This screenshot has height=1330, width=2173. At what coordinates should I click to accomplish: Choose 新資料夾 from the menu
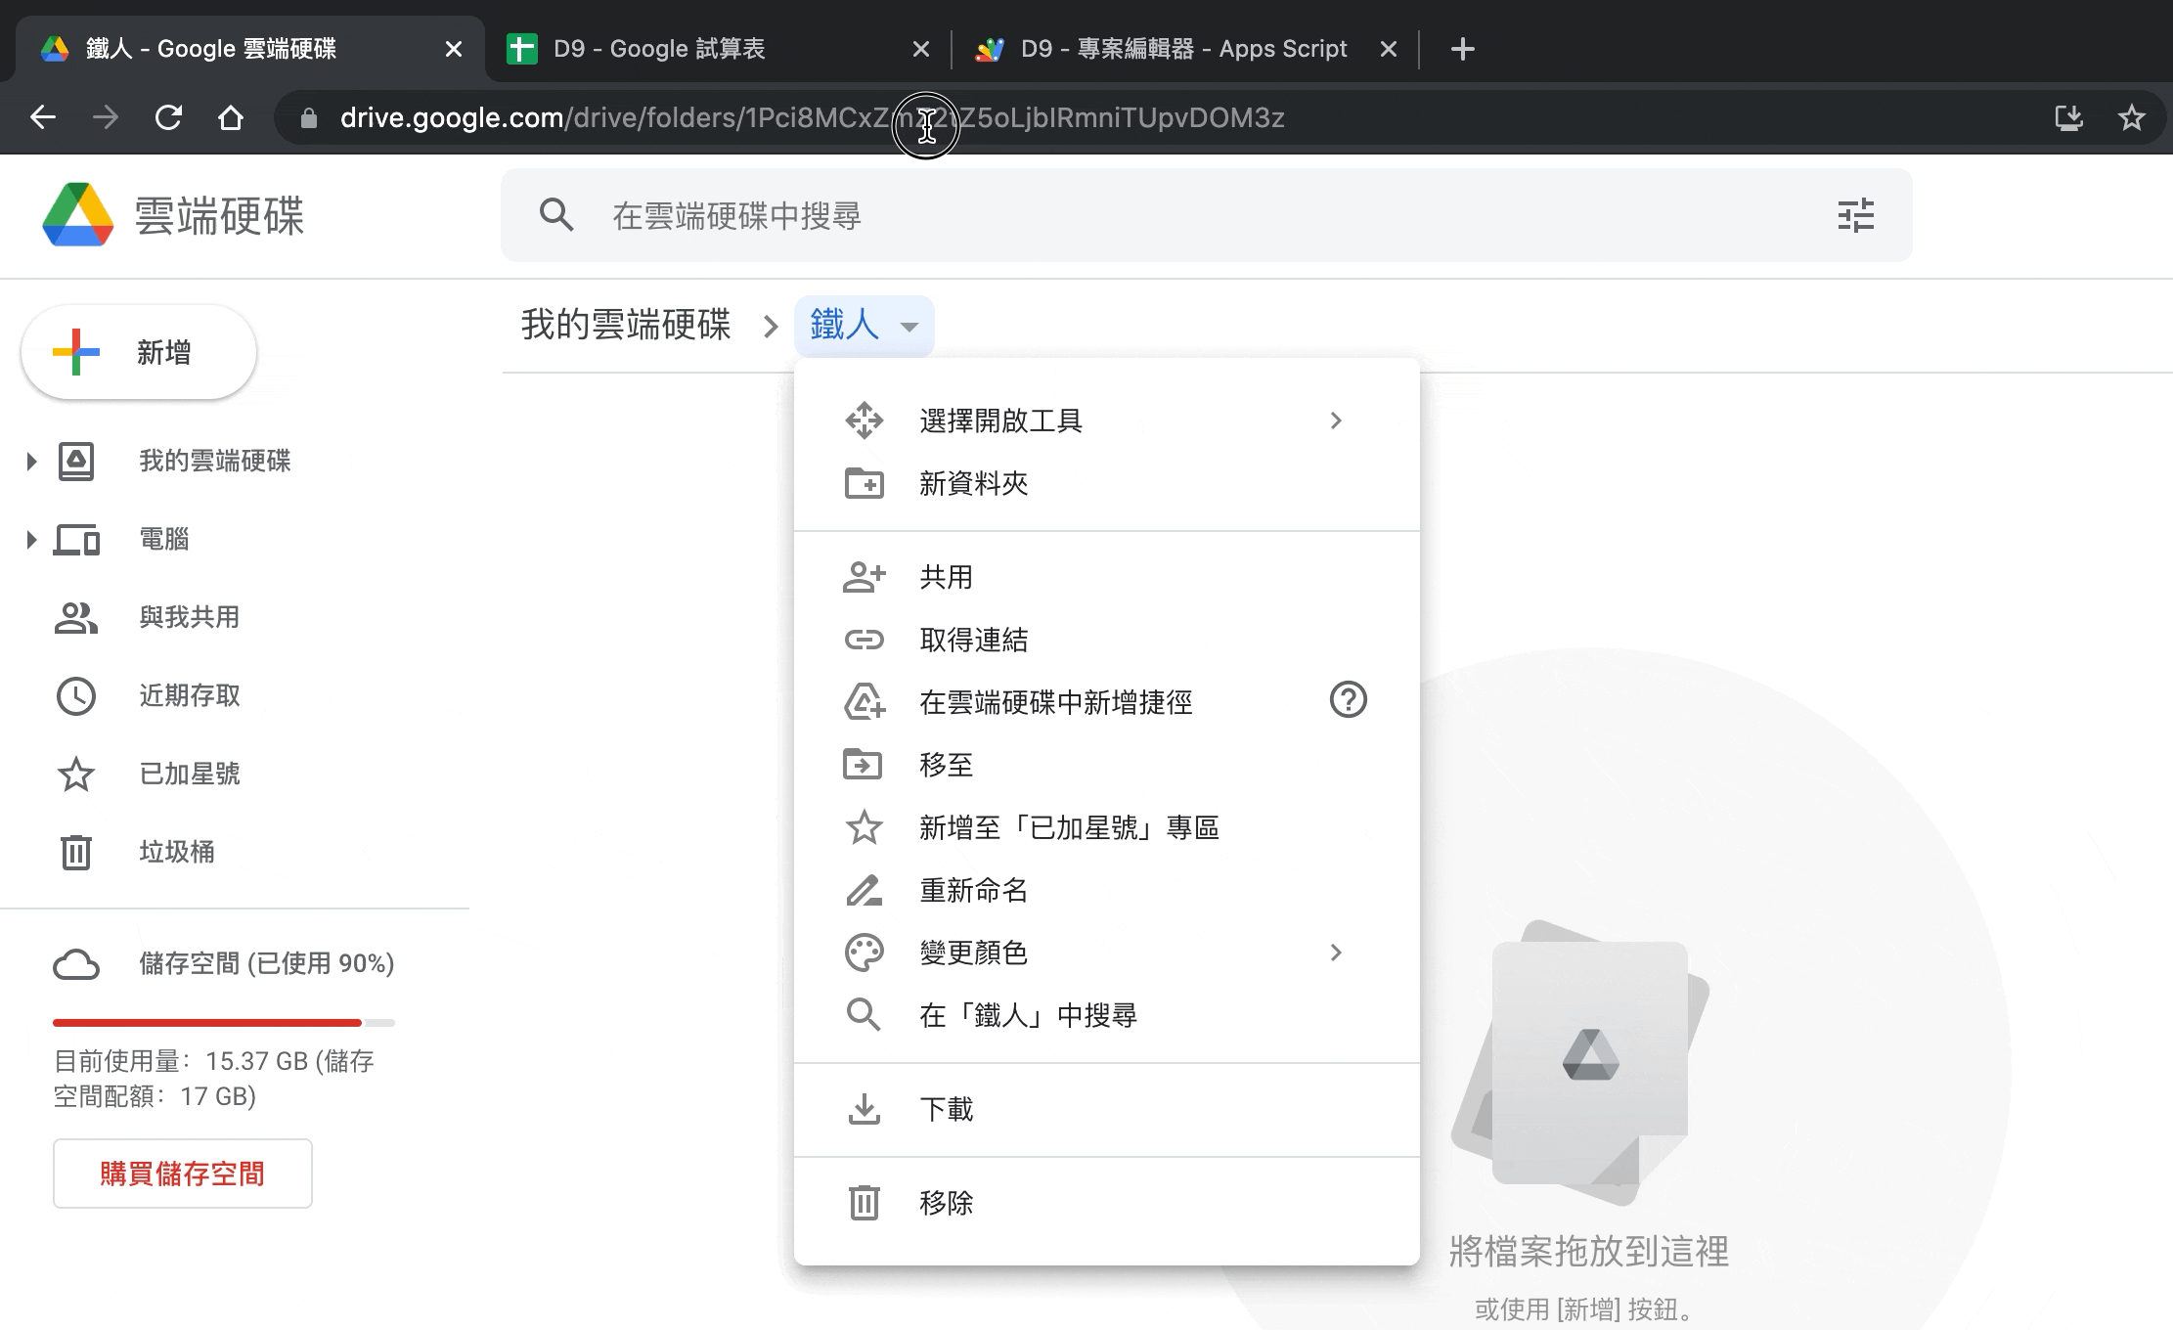1106,483
